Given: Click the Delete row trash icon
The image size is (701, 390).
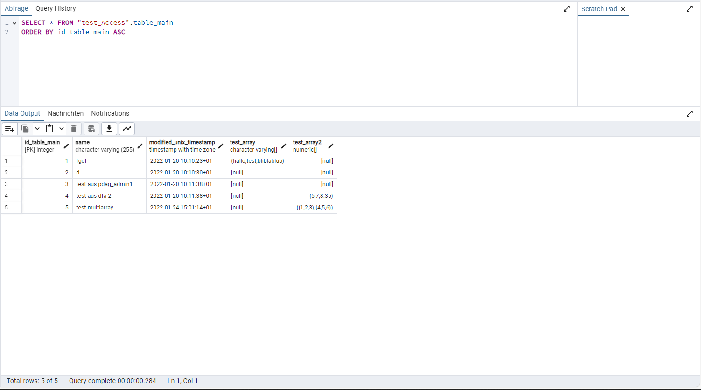Looking at the screenshot, I should point(74,129).
